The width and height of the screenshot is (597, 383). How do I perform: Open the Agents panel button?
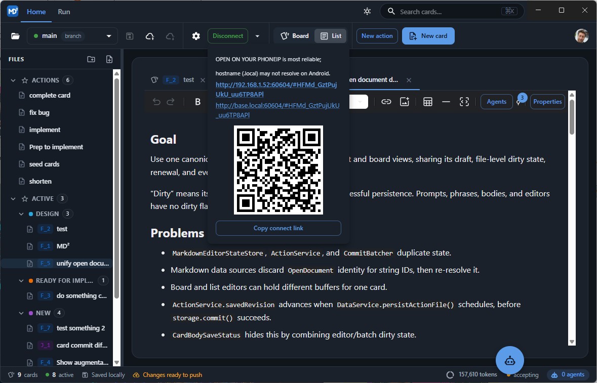coord(496,102)
